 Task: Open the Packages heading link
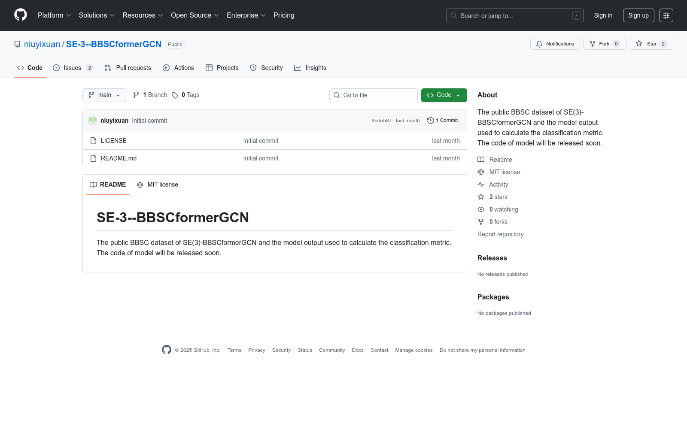(x=493, y=297)
